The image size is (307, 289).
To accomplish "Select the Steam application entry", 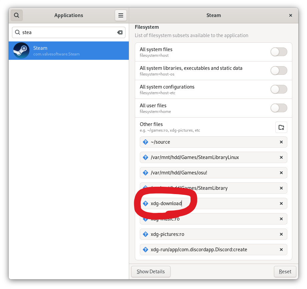I will point(69,50).
